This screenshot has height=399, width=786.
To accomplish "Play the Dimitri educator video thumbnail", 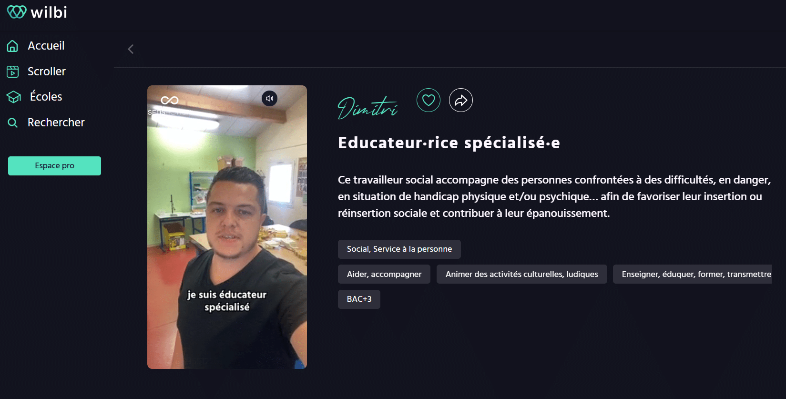I will click(x=227, y=227).
